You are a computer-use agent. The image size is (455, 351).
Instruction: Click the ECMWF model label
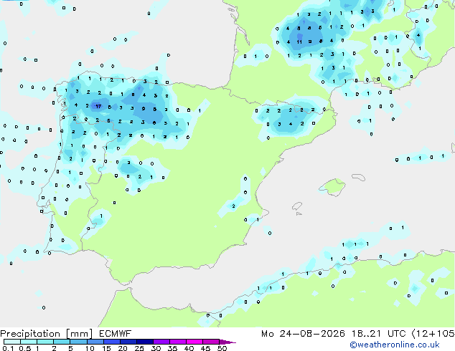(x=116, y=334)
